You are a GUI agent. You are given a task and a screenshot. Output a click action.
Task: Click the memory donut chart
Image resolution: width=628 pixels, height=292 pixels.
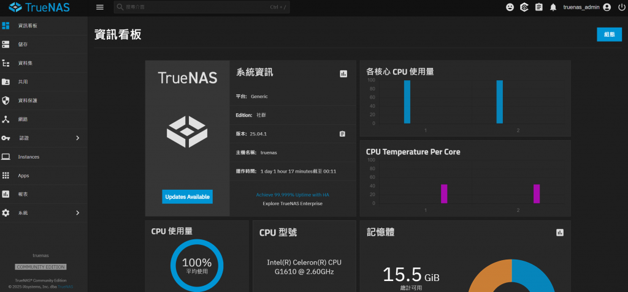[512, 275]
